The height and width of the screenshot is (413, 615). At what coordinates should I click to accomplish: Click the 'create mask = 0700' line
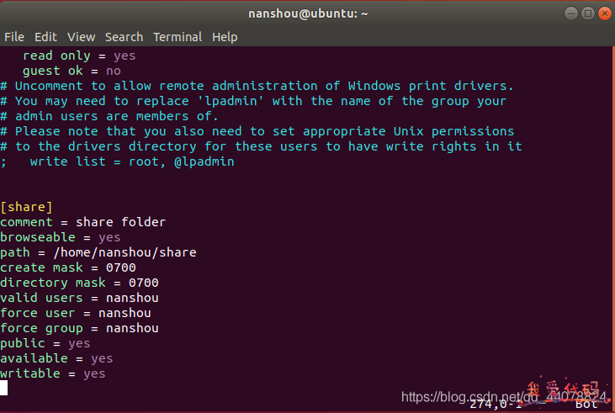[x=68, y=267]
